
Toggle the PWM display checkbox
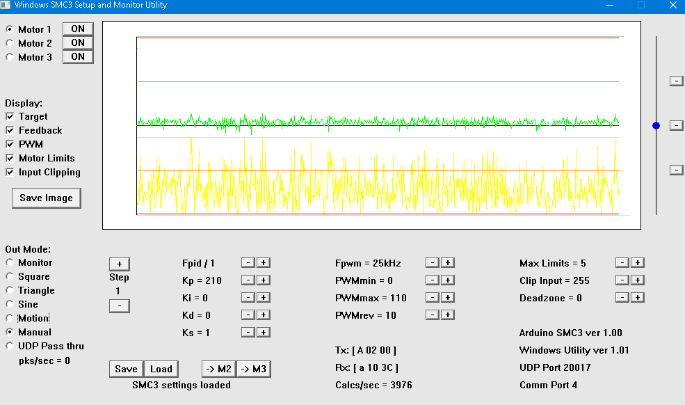pyautogui.click(x=10, y=145)
